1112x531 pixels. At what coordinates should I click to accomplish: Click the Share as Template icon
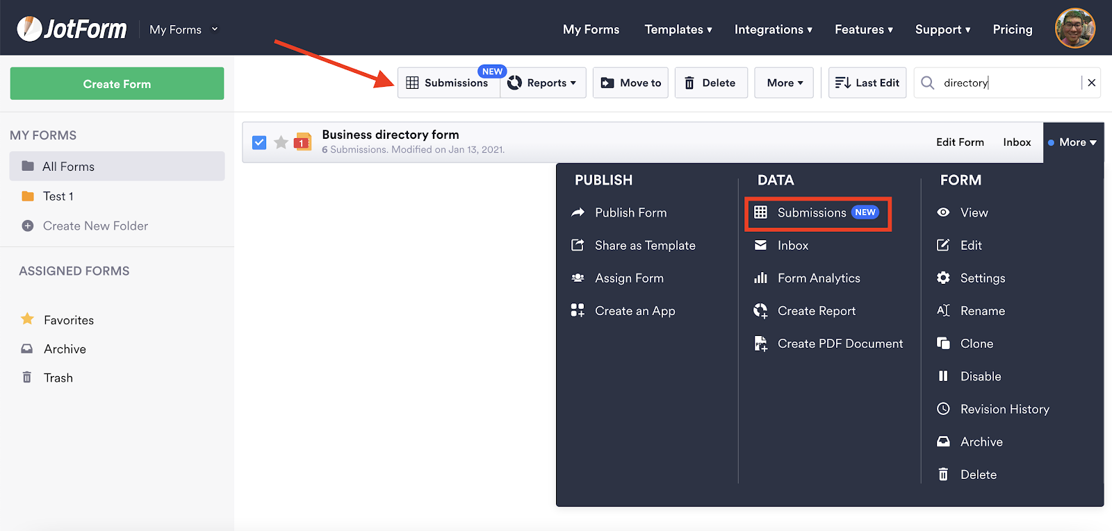578,245
